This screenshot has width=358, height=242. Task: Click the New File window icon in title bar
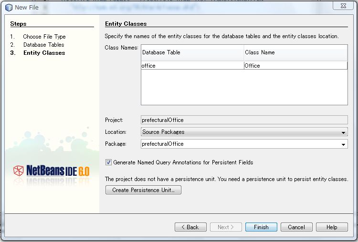click(x=9, y=7)
